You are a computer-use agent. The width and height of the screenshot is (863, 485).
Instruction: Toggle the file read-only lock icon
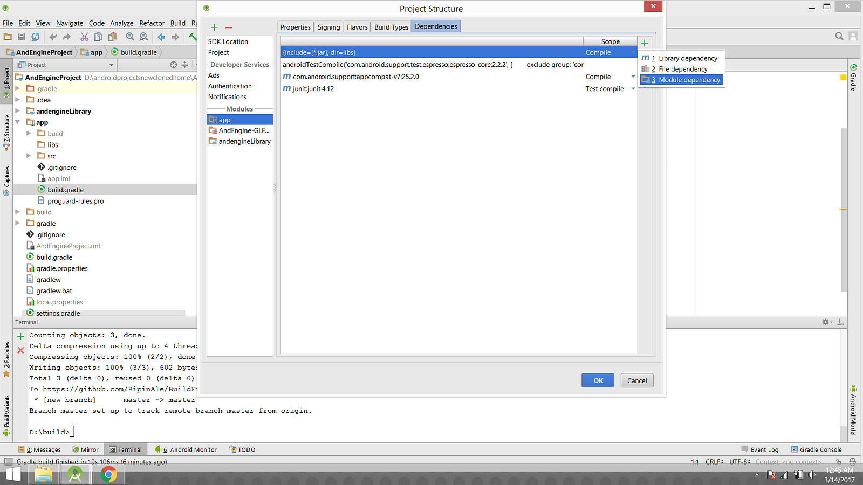point(838,462)
